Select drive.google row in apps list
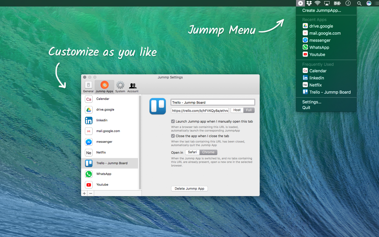 point(110,110)
